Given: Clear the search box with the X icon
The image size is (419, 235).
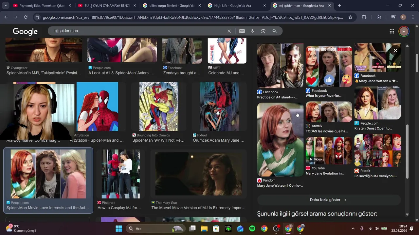Looking at the screenshot, I should [x=229, y=31].
